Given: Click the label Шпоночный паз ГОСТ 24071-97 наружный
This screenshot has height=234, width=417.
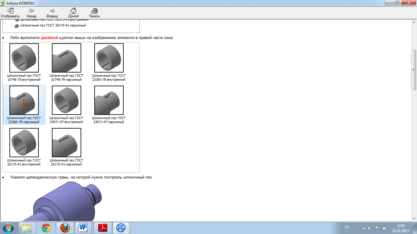Looking at the screenshot, I should click(109, 120).
